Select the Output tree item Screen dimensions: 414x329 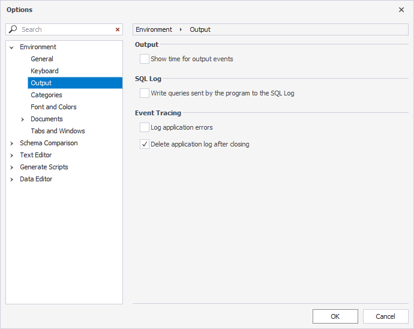pyautogui.click(x=75, y=83)
